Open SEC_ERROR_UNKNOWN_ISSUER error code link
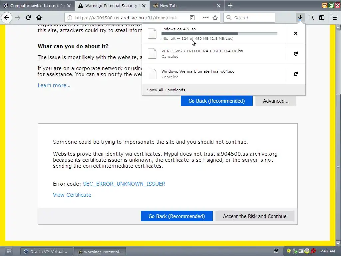This screenshot has width=341, height=256. click(x=124, y=184)
